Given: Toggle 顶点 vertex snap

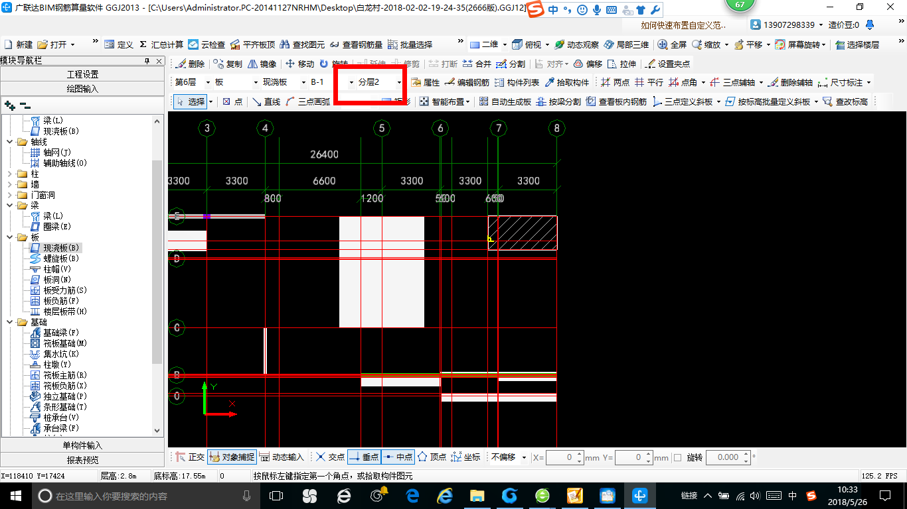Looking at the screenshot, I should [432, 457].
